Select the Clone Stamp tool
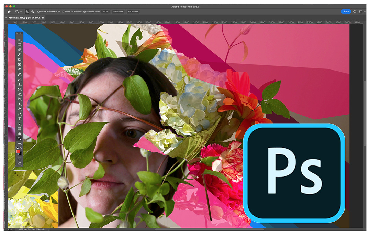The width and height of the screenshot is (371, 236). pyautogui.click(x=19, y=84)
